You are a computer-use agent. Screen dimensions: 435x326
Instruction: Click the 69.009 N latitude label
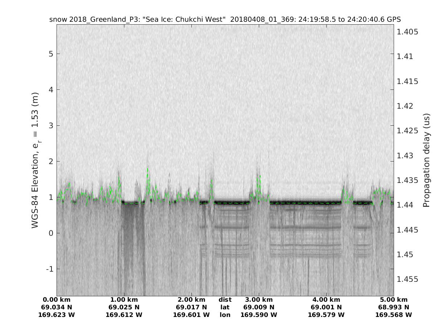tap(259, 307)
